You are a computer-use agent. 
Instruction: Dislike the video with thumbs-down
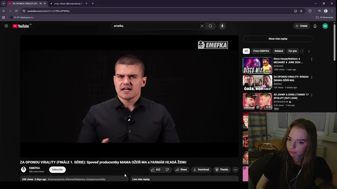(x=167, y=170)
